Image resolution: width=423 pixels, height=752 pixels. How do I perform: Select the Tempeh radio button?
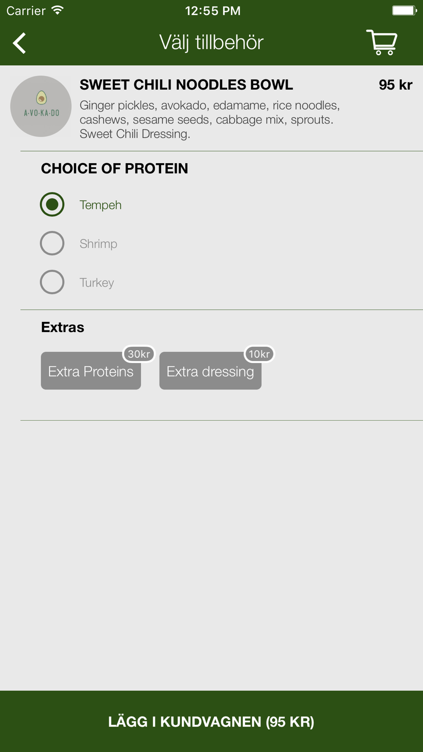tap(52, 205)
